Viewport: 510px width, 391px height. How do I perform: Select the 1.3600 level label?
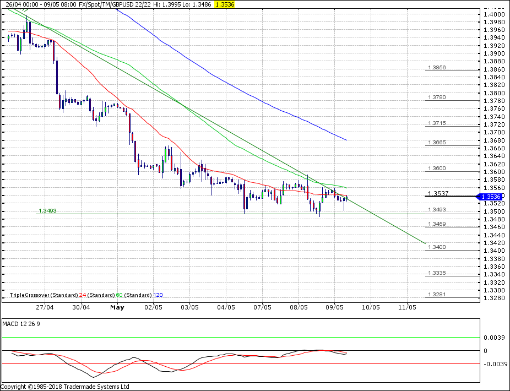[x=436, y=169]
